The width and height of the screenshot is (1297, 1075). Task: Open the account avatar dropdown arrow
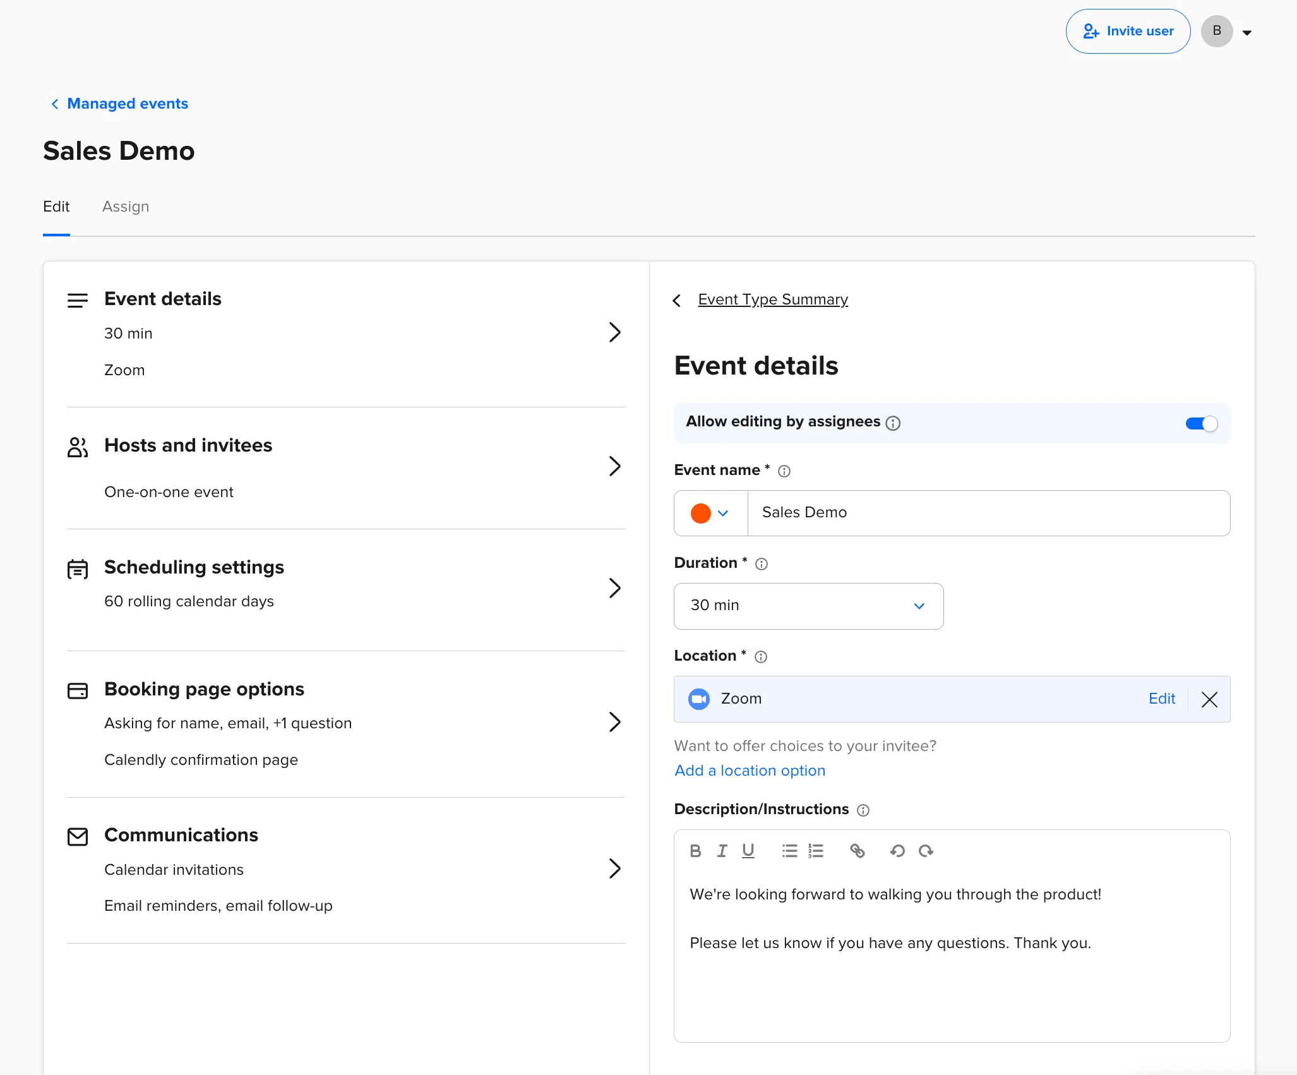(1246, 32)
